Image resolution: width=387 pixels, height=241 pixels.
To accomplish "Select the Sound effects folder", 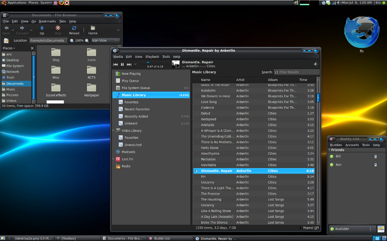I will coord(56,90).
